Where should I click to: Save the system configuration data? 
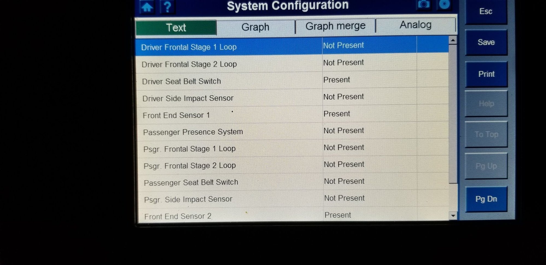pos(486,42)
